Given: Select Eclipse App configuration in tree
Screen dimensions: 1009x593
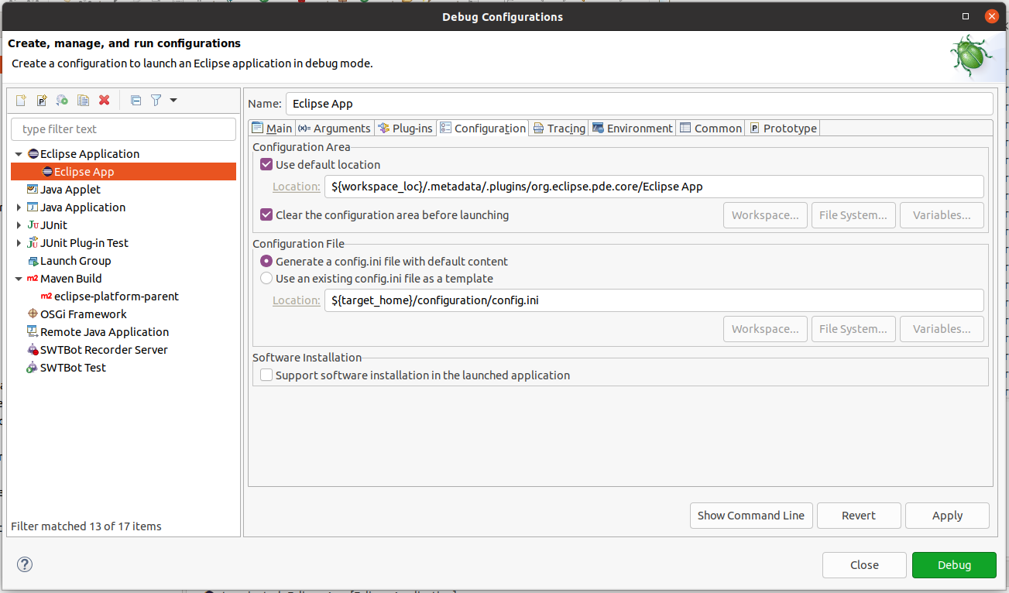Looking at the screenshot, I should pos(123,172).
